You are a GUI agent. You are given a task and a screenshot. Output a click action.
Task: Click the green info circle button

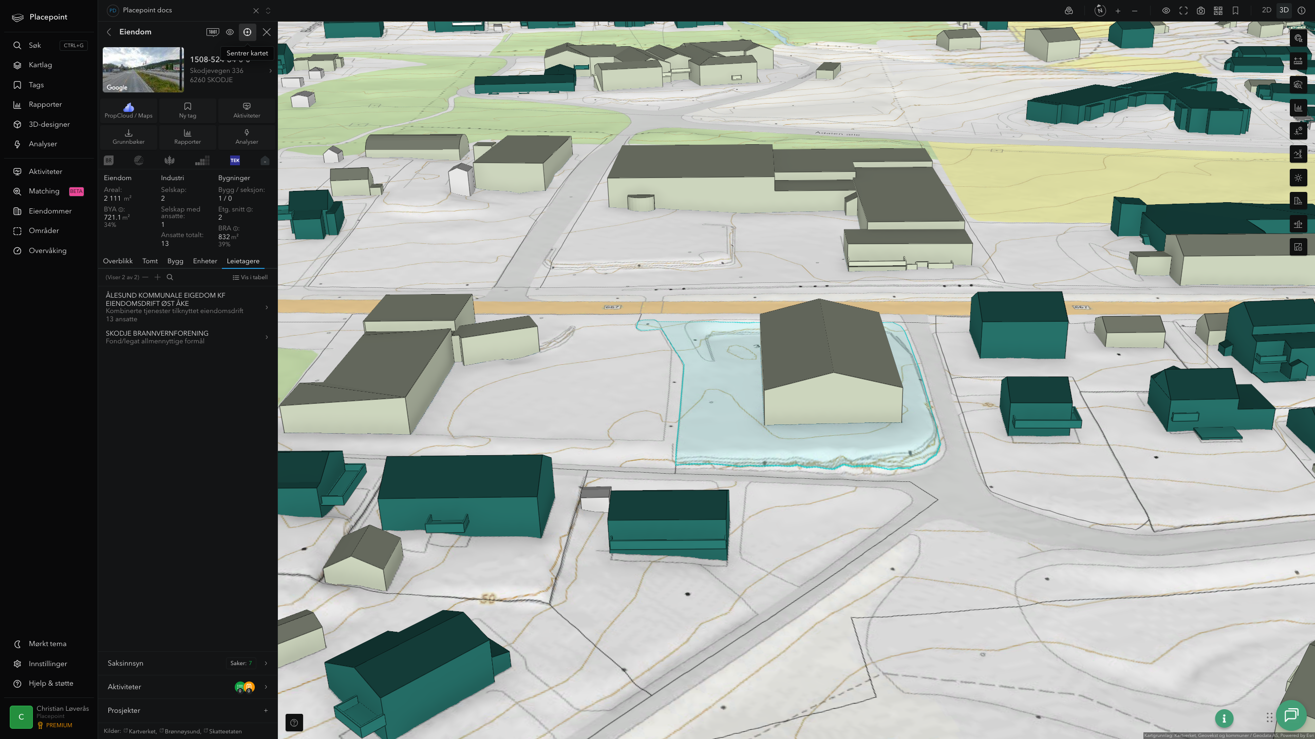pyautogui.click(x=1224, y=718)
